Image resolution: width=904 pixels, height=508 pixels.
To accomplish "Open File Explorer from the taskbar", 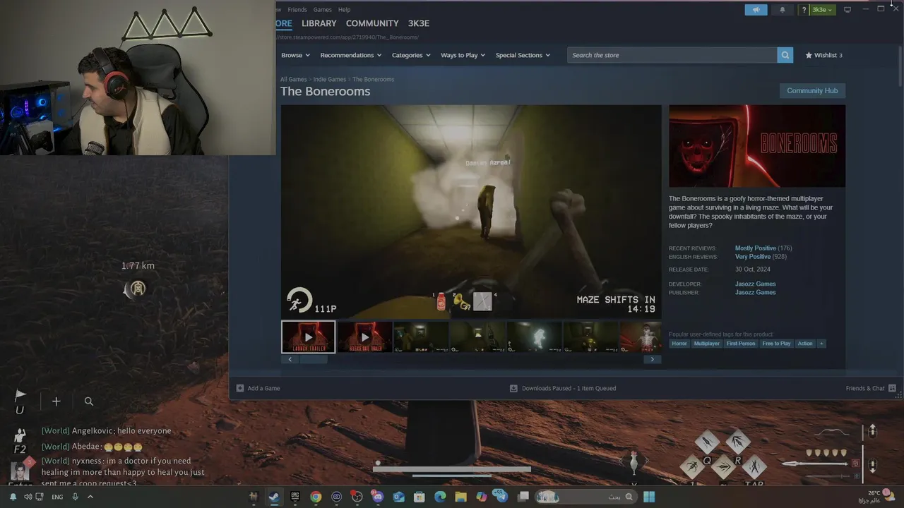I will click(460, 497).
